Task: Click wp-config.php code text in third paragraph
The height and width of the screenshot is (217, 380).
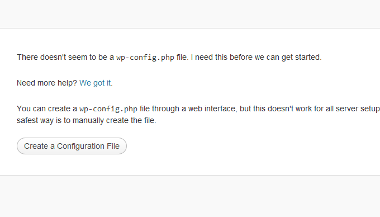Action: point(108,109)
